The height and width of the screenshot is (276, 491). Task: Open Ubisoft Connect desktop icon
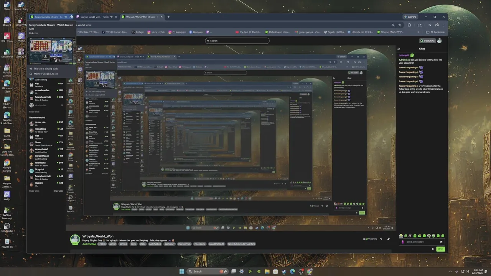pyautogui.click(x=7, y=70)
